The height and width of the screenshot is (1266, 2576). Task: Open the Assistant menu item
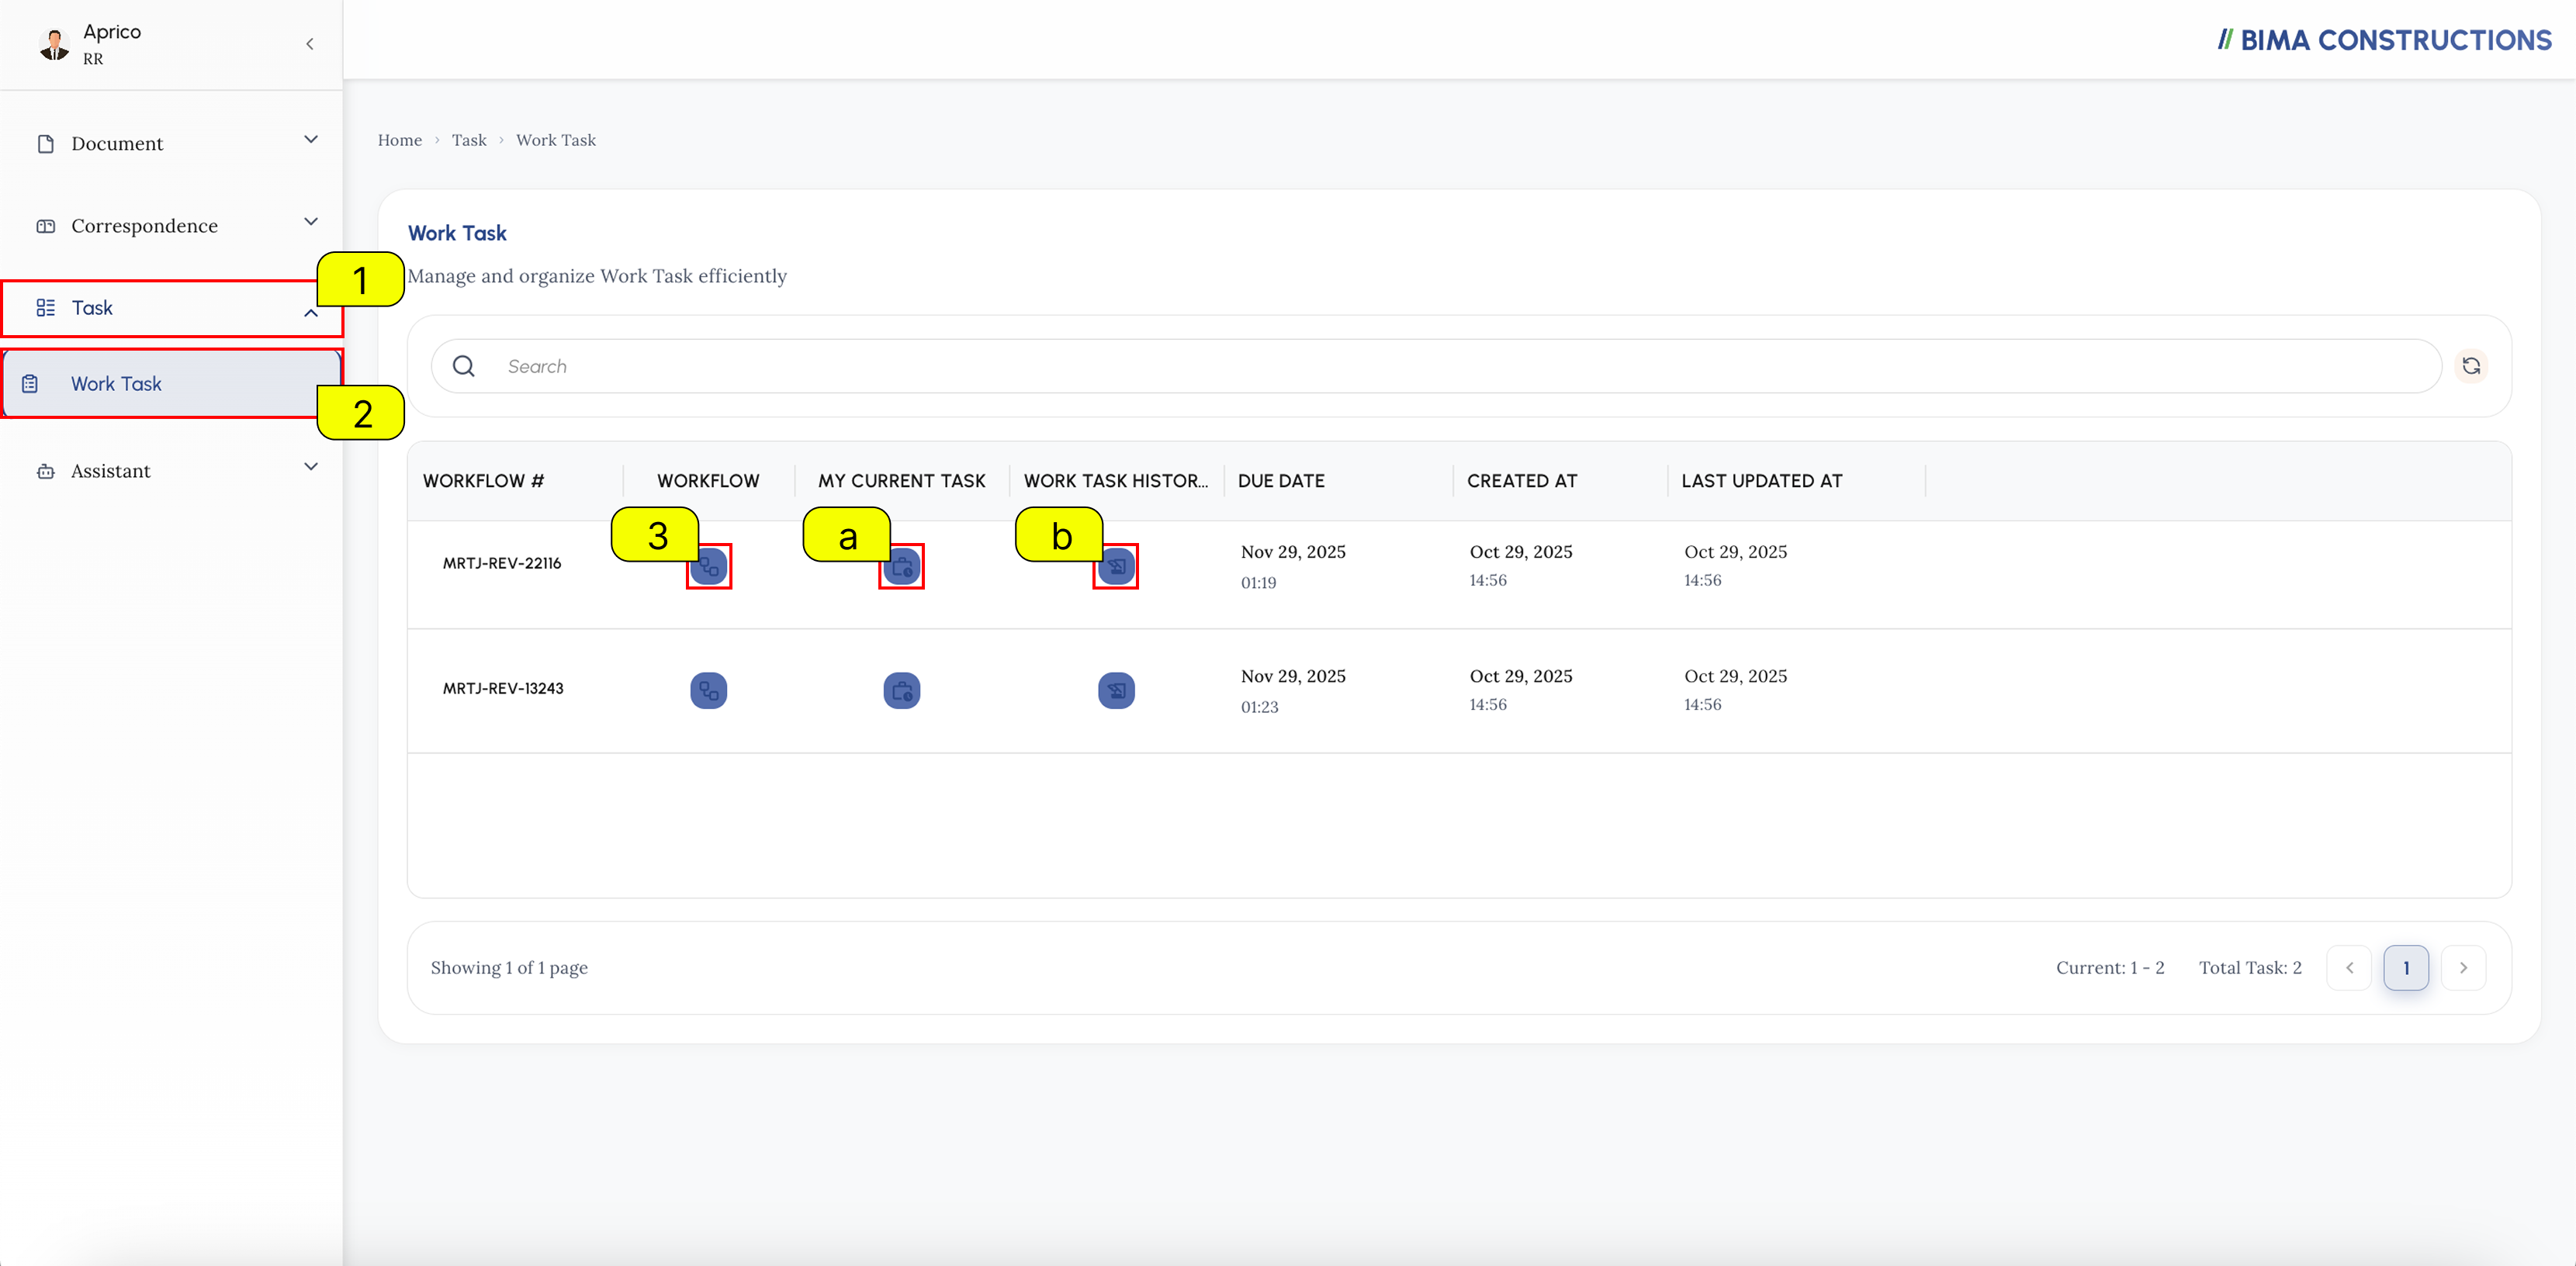point(172,471)
